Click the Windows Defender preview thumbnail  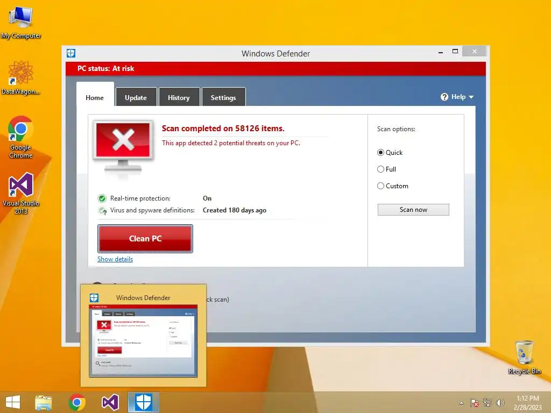click(143, 341)
